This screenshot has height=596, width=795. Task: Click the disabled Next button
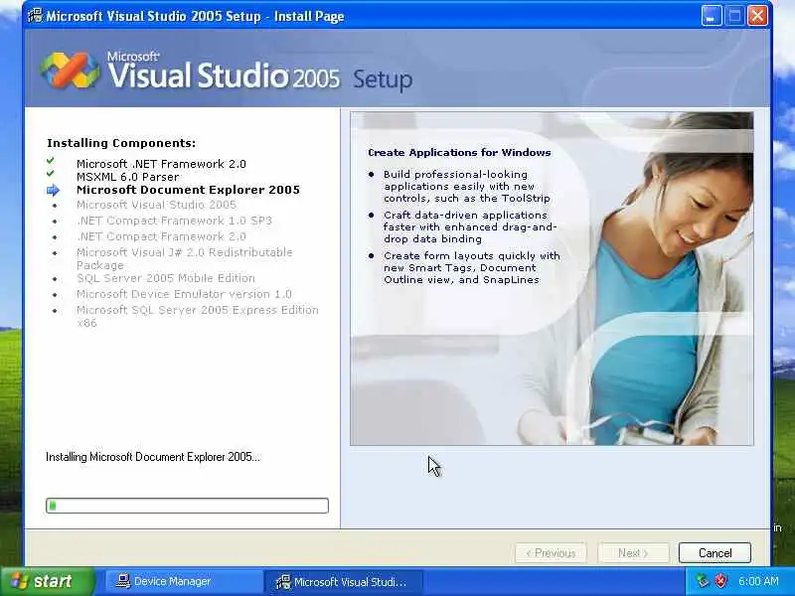[x=633, y=553]
